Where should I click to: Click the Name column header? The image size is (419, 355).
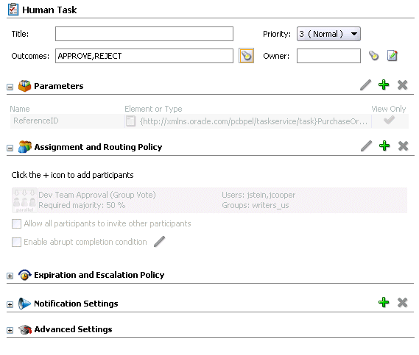pos(20,109)
